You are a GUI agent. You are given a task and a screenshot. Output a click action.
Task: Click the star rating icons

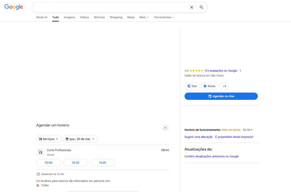(196, 70)
